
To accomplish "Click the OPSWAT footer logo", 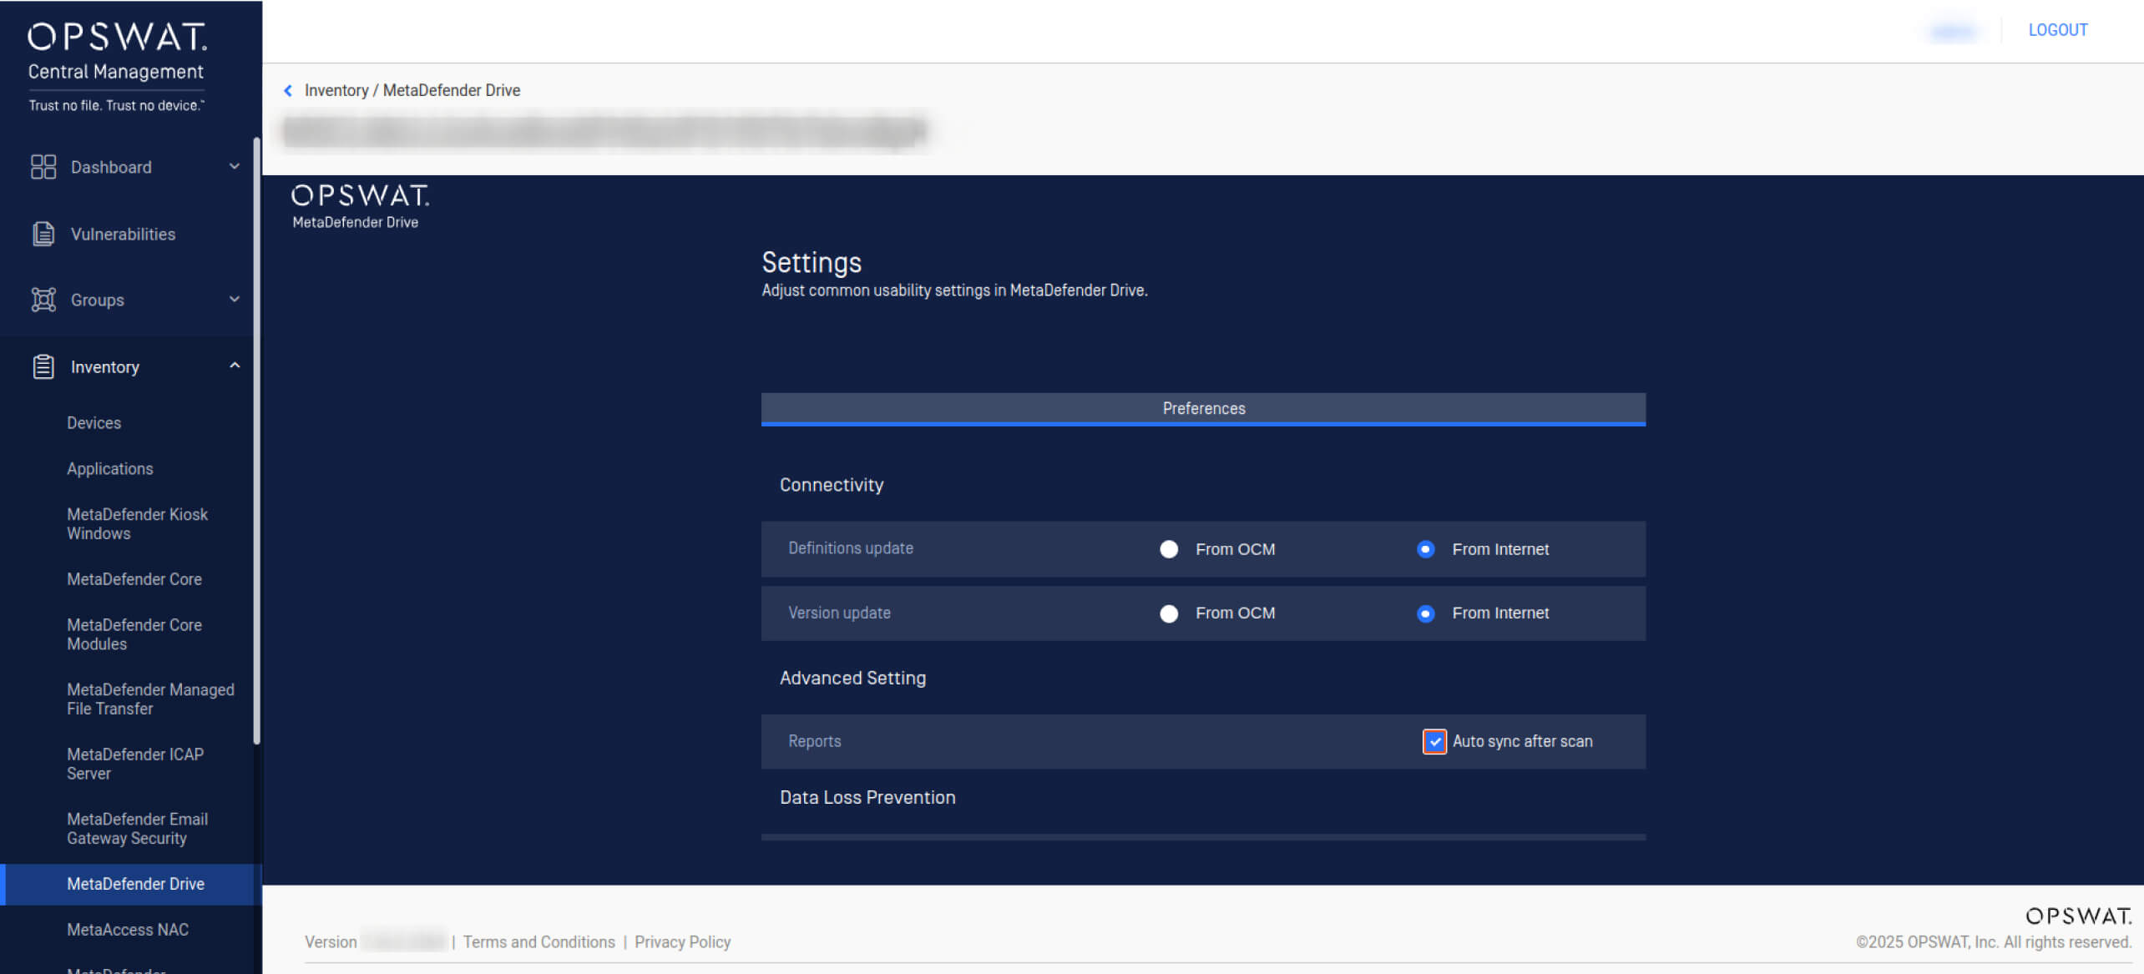I will pyautogui.click(x=2078, y=916).
